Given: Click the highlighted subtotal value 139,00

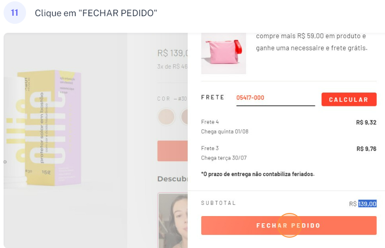Looking at the screenshot, I should (367, 204).
